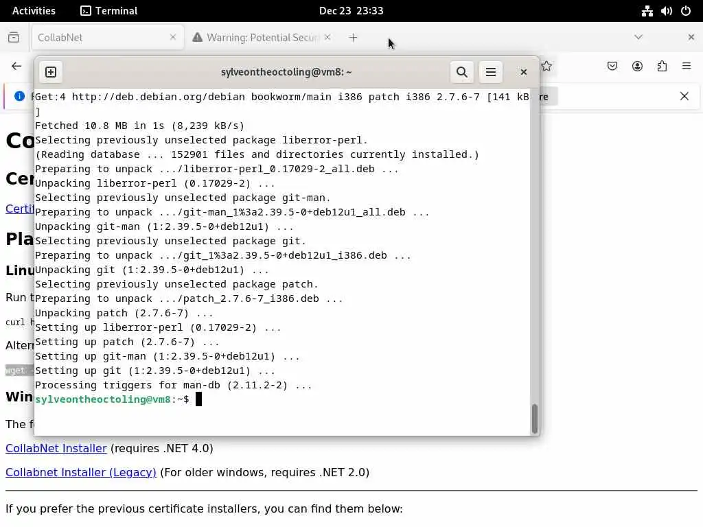Viewport: 703px width, 527px height.
Task: Open terminal search with magnifier icon
Action: point(462,72)
